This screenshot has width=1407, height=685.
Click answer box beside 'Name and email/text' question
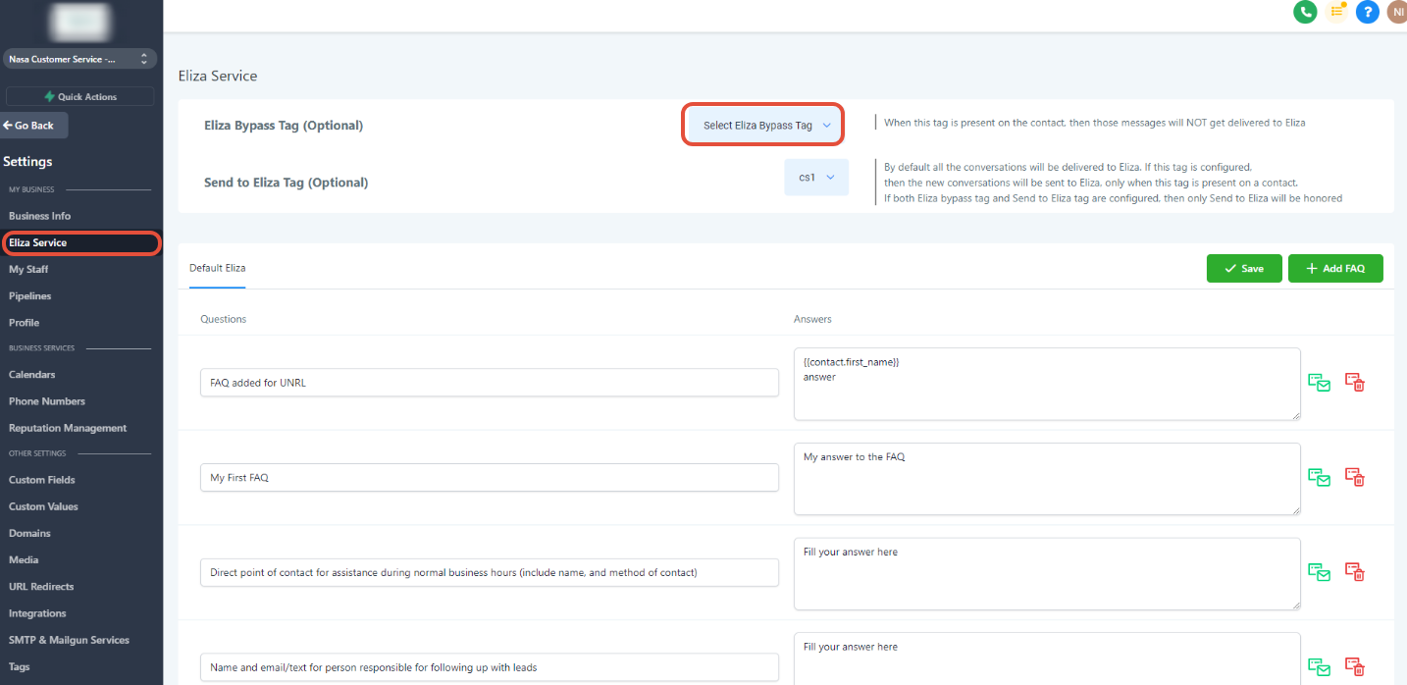pos(1047,659)
